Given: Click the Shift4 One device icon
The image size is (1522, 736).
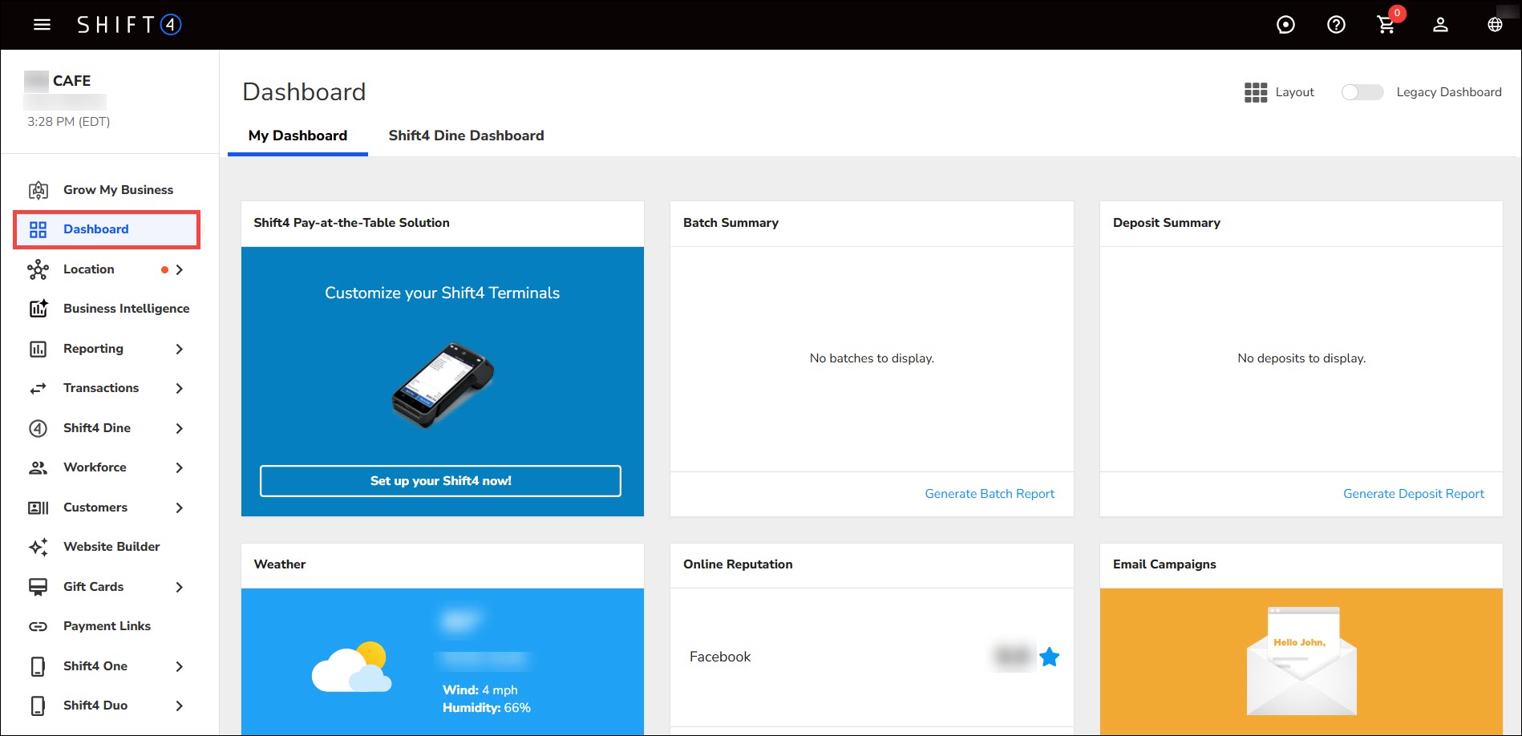Looking at the screenshot, I should pyautogui.click(x=38, y=666).
